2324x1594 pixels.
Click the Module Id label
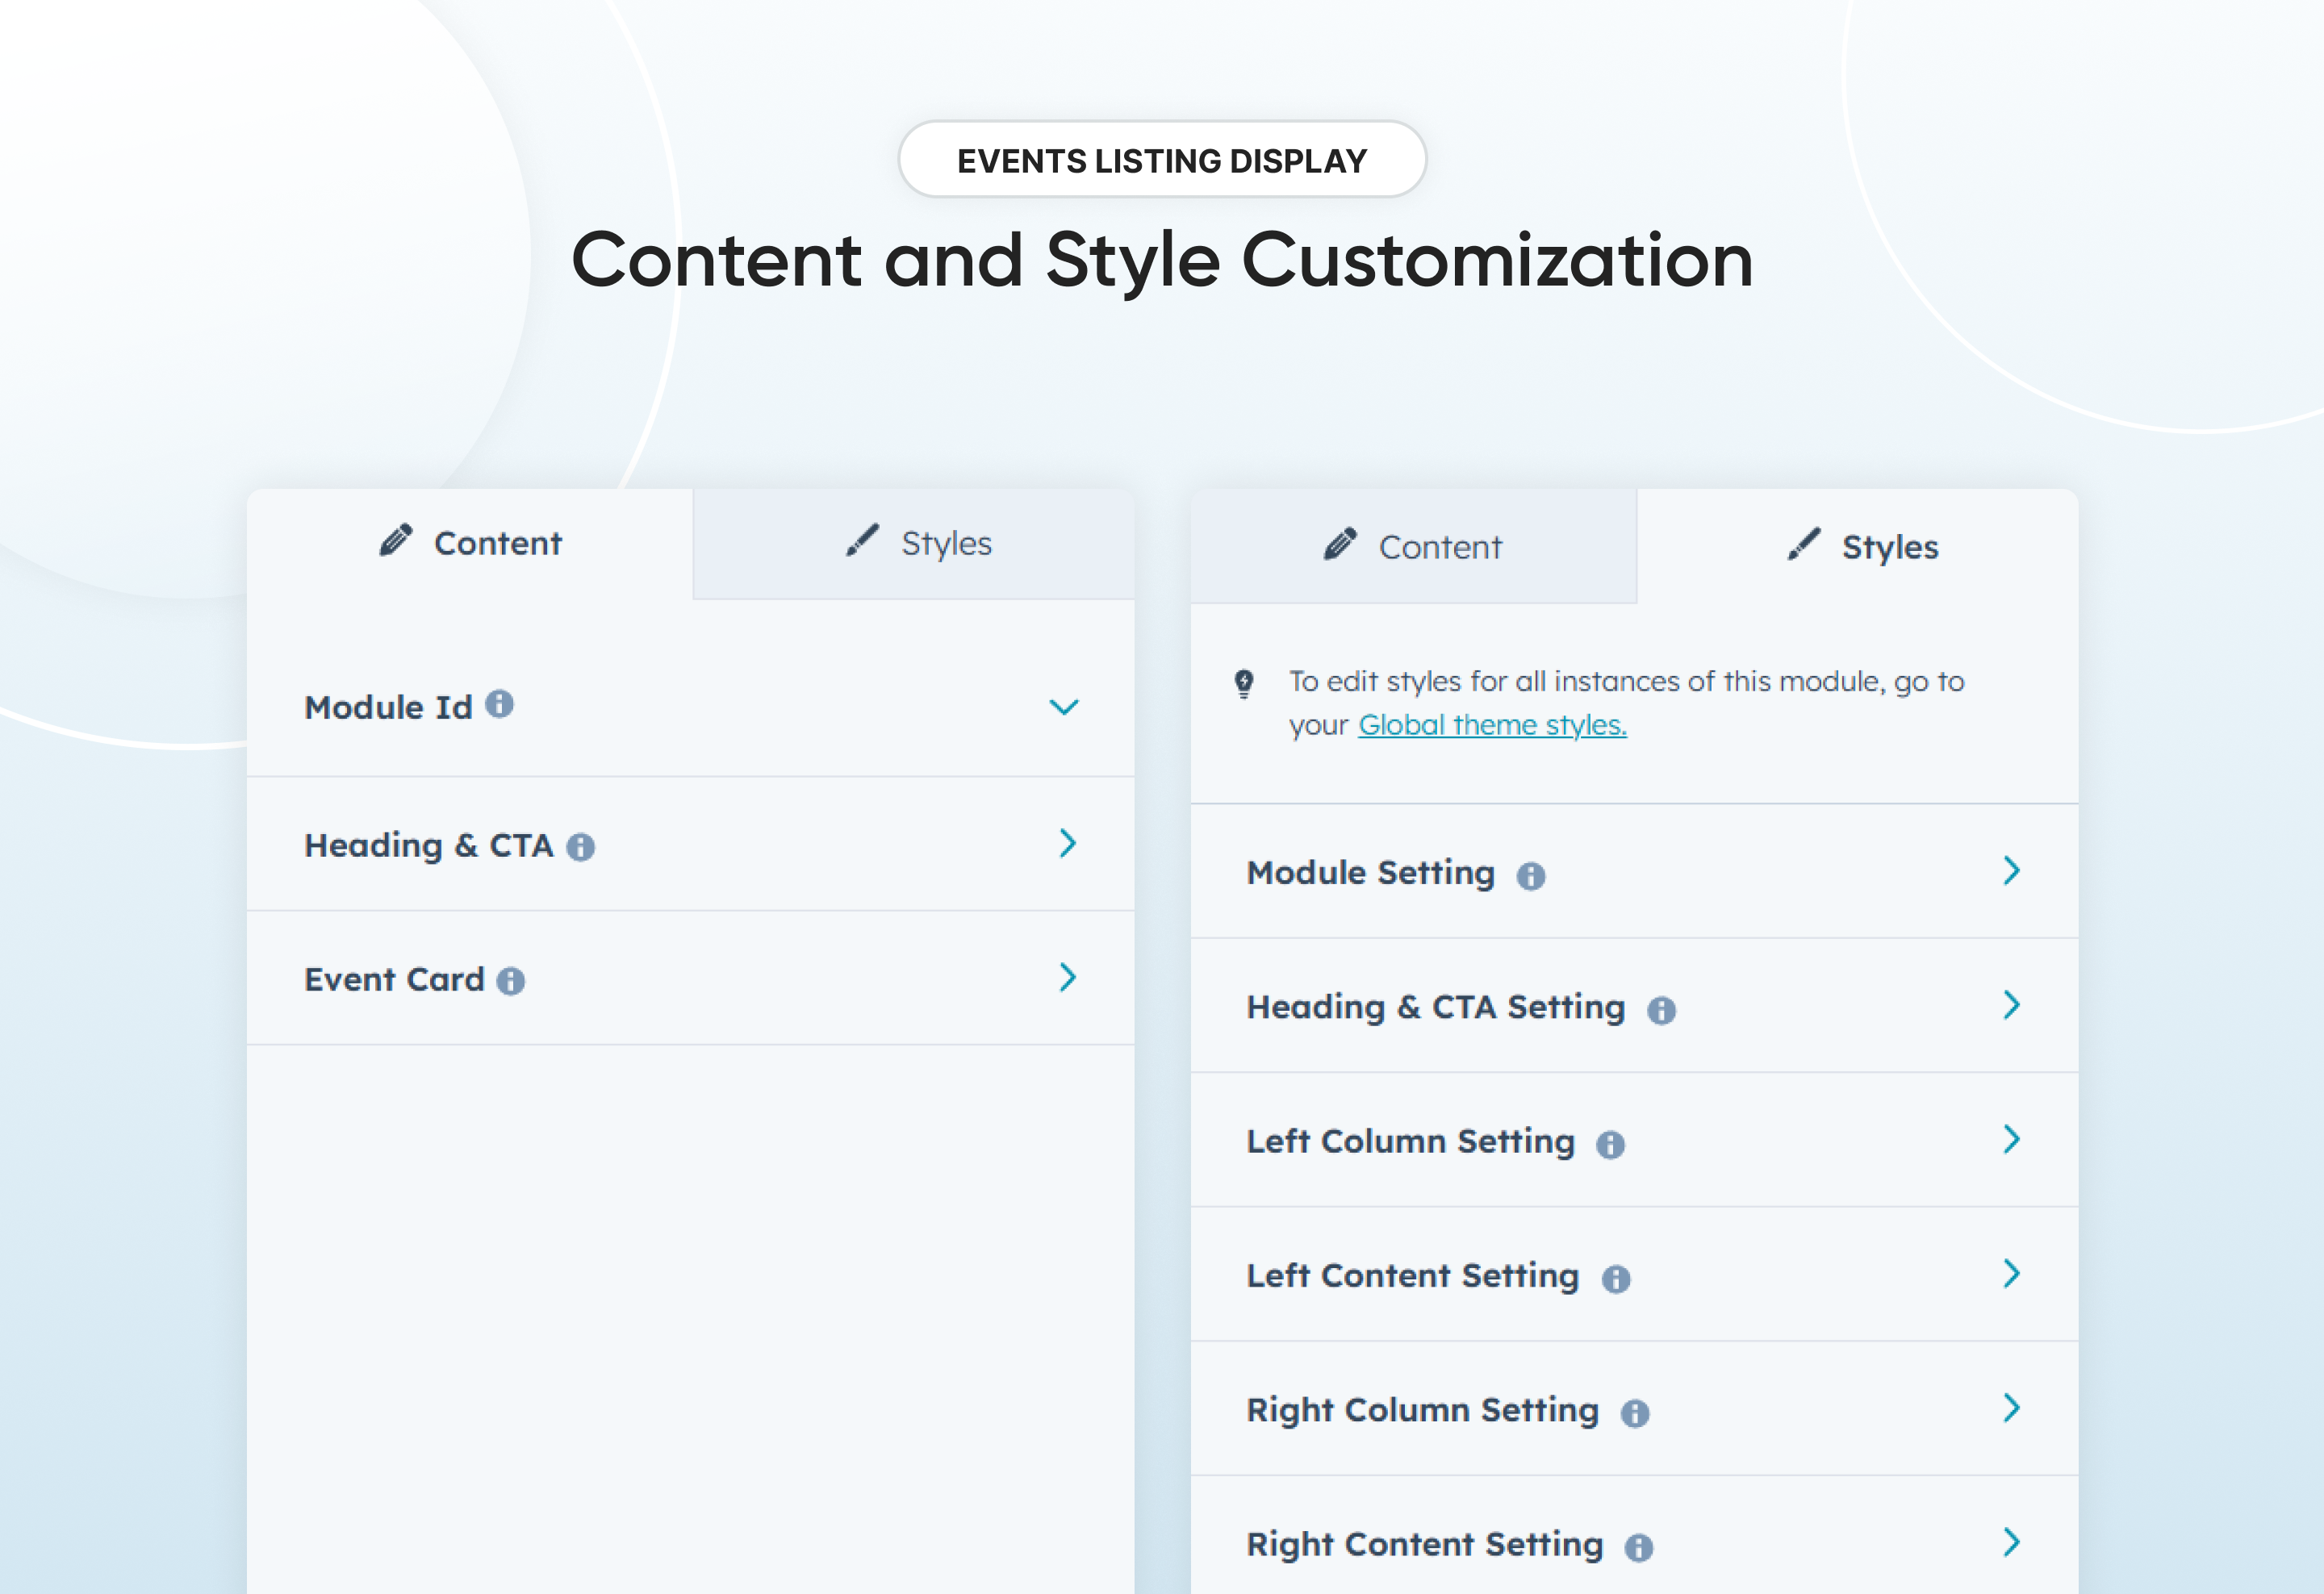pos(388,707)
